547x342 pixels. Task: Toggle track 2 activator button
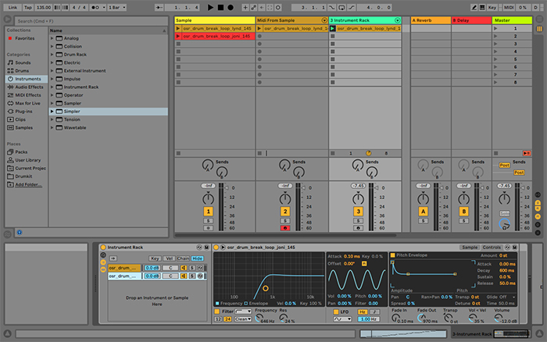click(285, 212)
